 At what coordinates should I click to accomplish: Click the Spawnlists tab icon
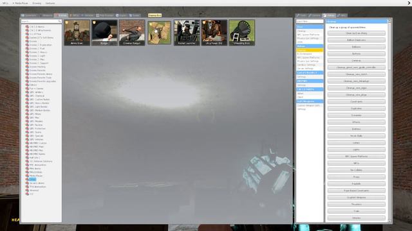23,15
